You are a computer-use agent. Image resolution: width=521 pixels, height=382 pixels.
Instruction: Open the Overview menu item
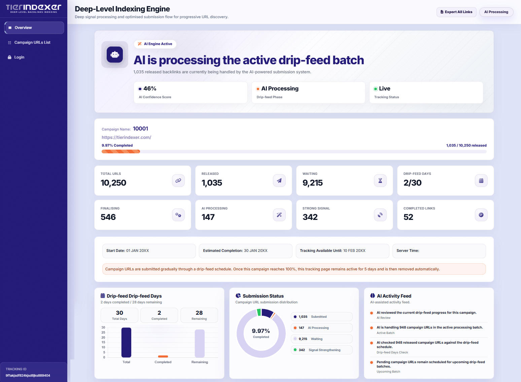pyautogui.click(x=34, y=28)
